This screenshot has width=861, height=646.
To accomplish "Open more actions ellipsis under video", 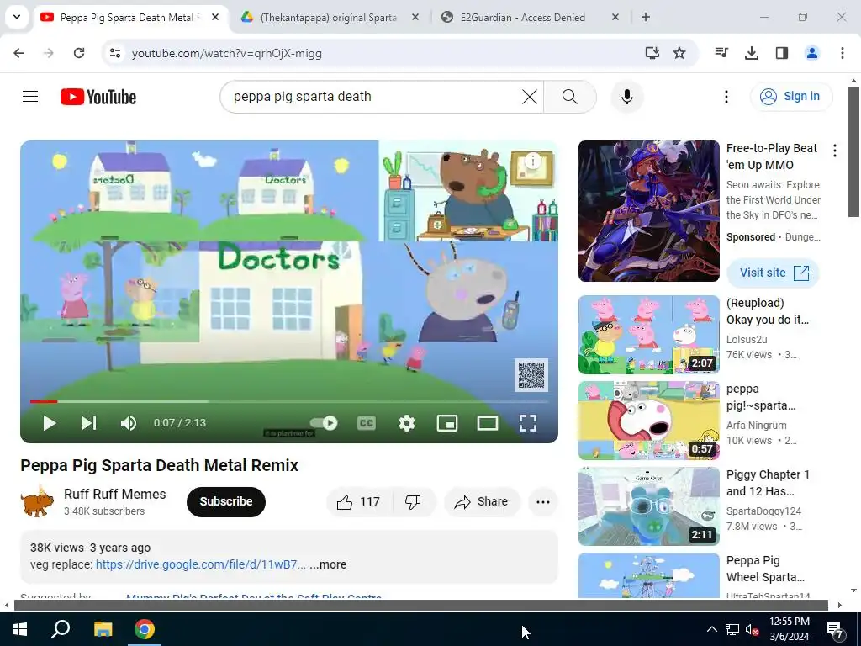I will (543, 501).
